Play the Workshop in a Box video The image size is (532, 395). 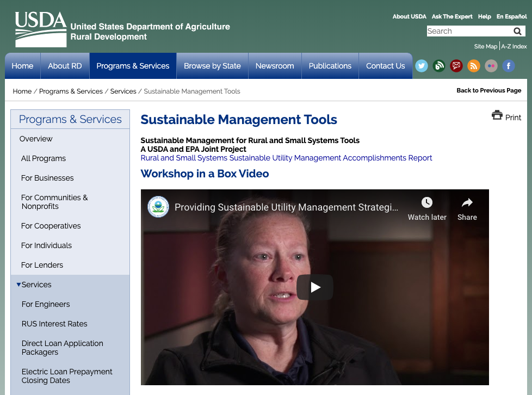click(x=315, y=287)
